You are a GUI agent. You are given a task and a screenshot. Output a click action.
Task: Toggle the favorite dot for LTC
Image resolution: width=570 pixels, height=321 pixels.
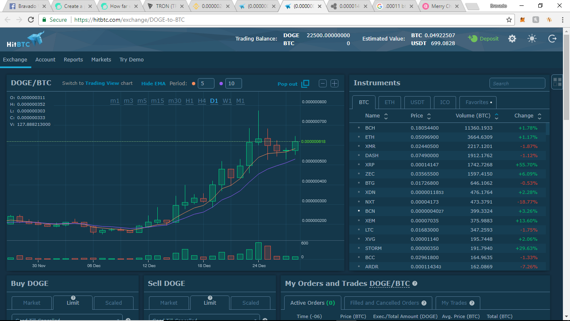point(358,229)
